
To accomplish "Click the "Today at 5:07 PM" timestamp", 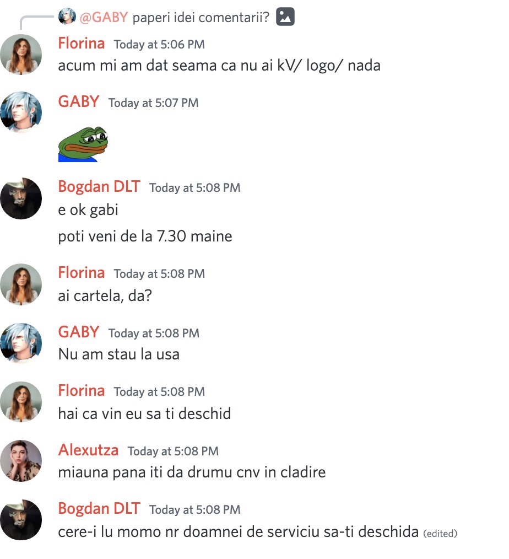I will click(154, 103).
